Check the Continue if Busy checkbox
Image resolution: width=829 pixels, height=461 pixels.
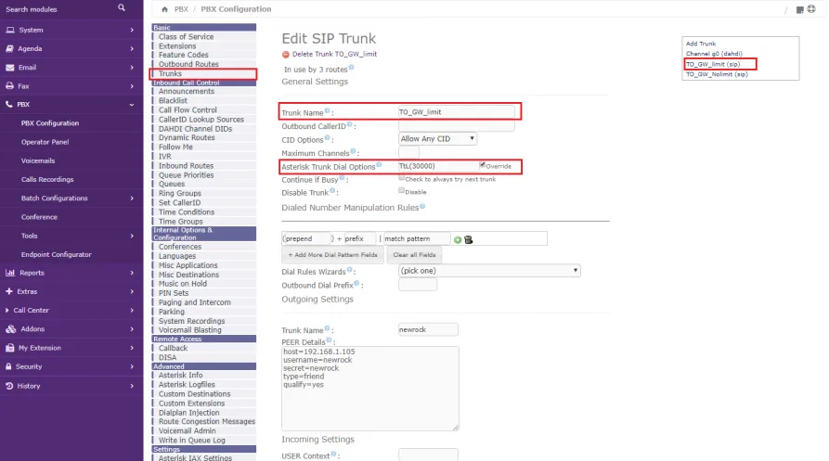pos(401,177)
